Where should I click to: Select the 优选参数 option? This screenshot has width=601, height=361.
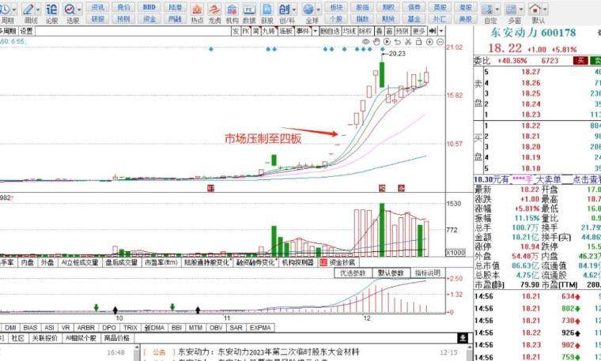(x=353, y=273)
